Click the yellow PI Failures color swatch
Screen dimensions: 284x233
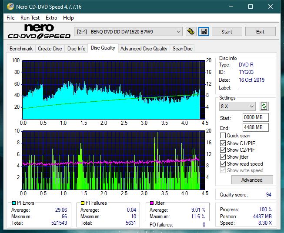[83, 203]
